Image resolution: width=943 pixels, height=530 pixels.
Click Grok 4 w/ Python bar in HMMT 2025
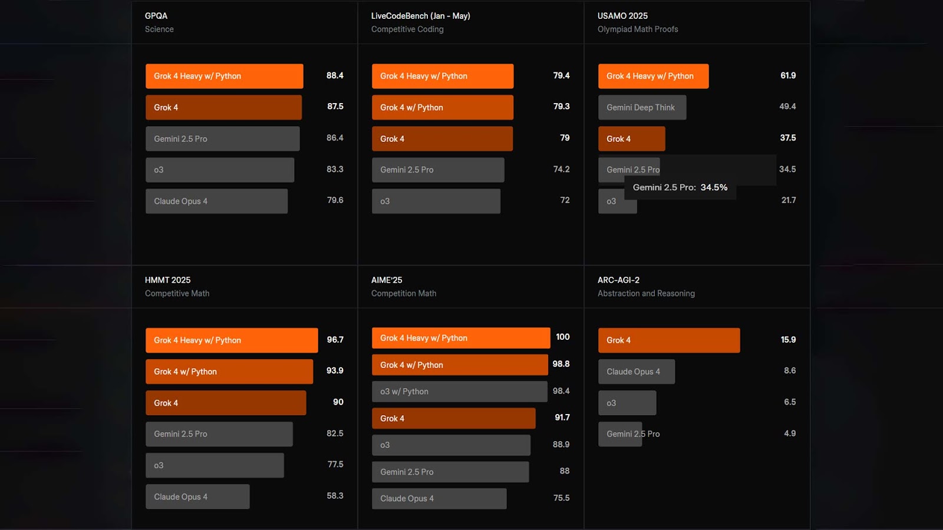pyautogui.click(x=229, y=372)
